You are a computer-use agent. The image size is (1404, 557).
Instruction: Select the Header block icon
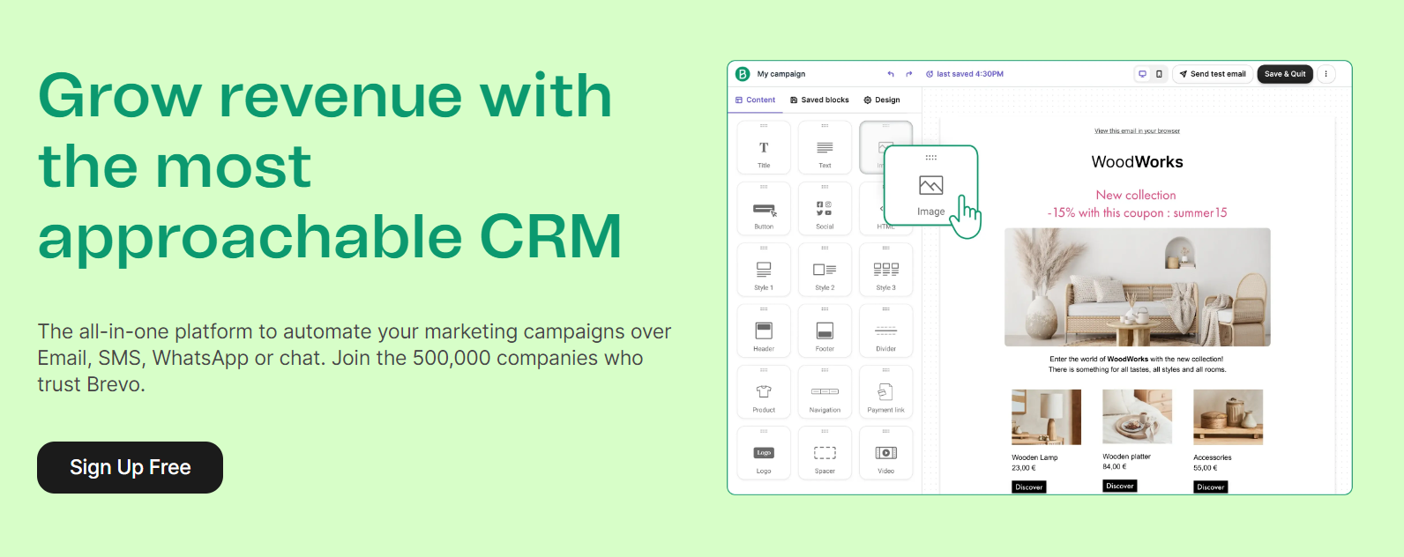(x=764, y=331)
